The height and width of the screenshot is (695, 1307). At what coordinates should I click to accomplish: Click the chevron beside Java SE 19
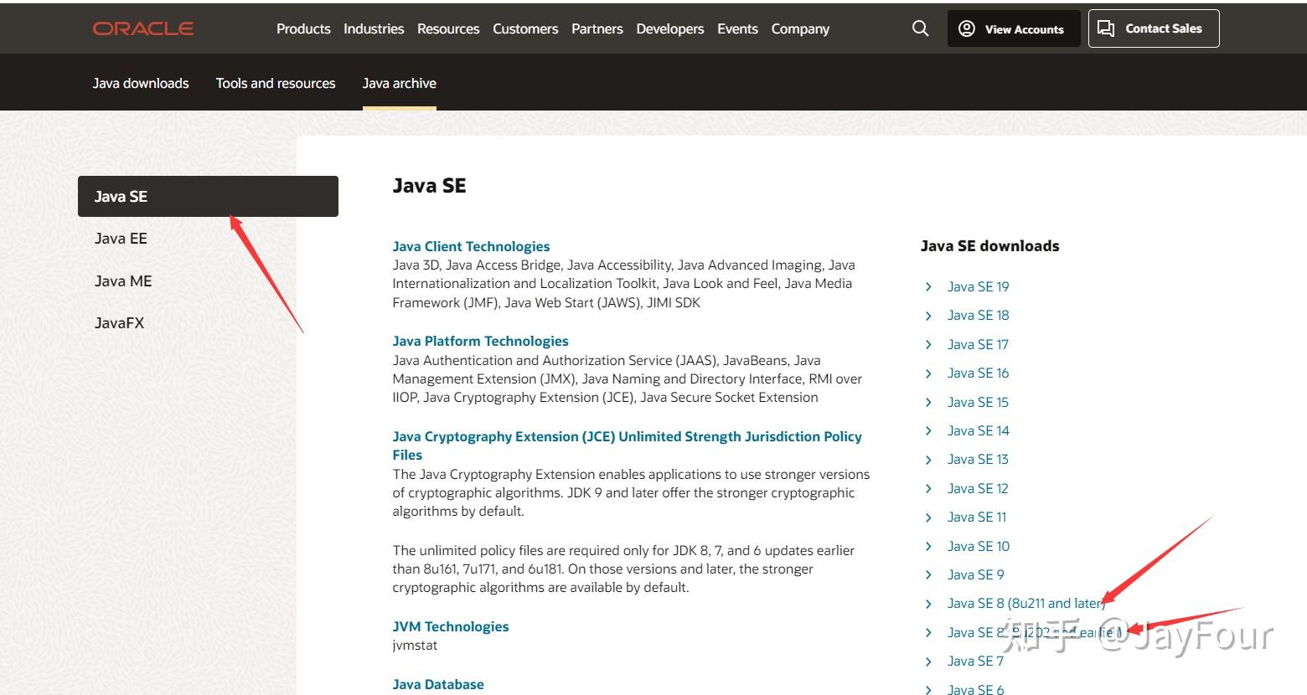928,286
